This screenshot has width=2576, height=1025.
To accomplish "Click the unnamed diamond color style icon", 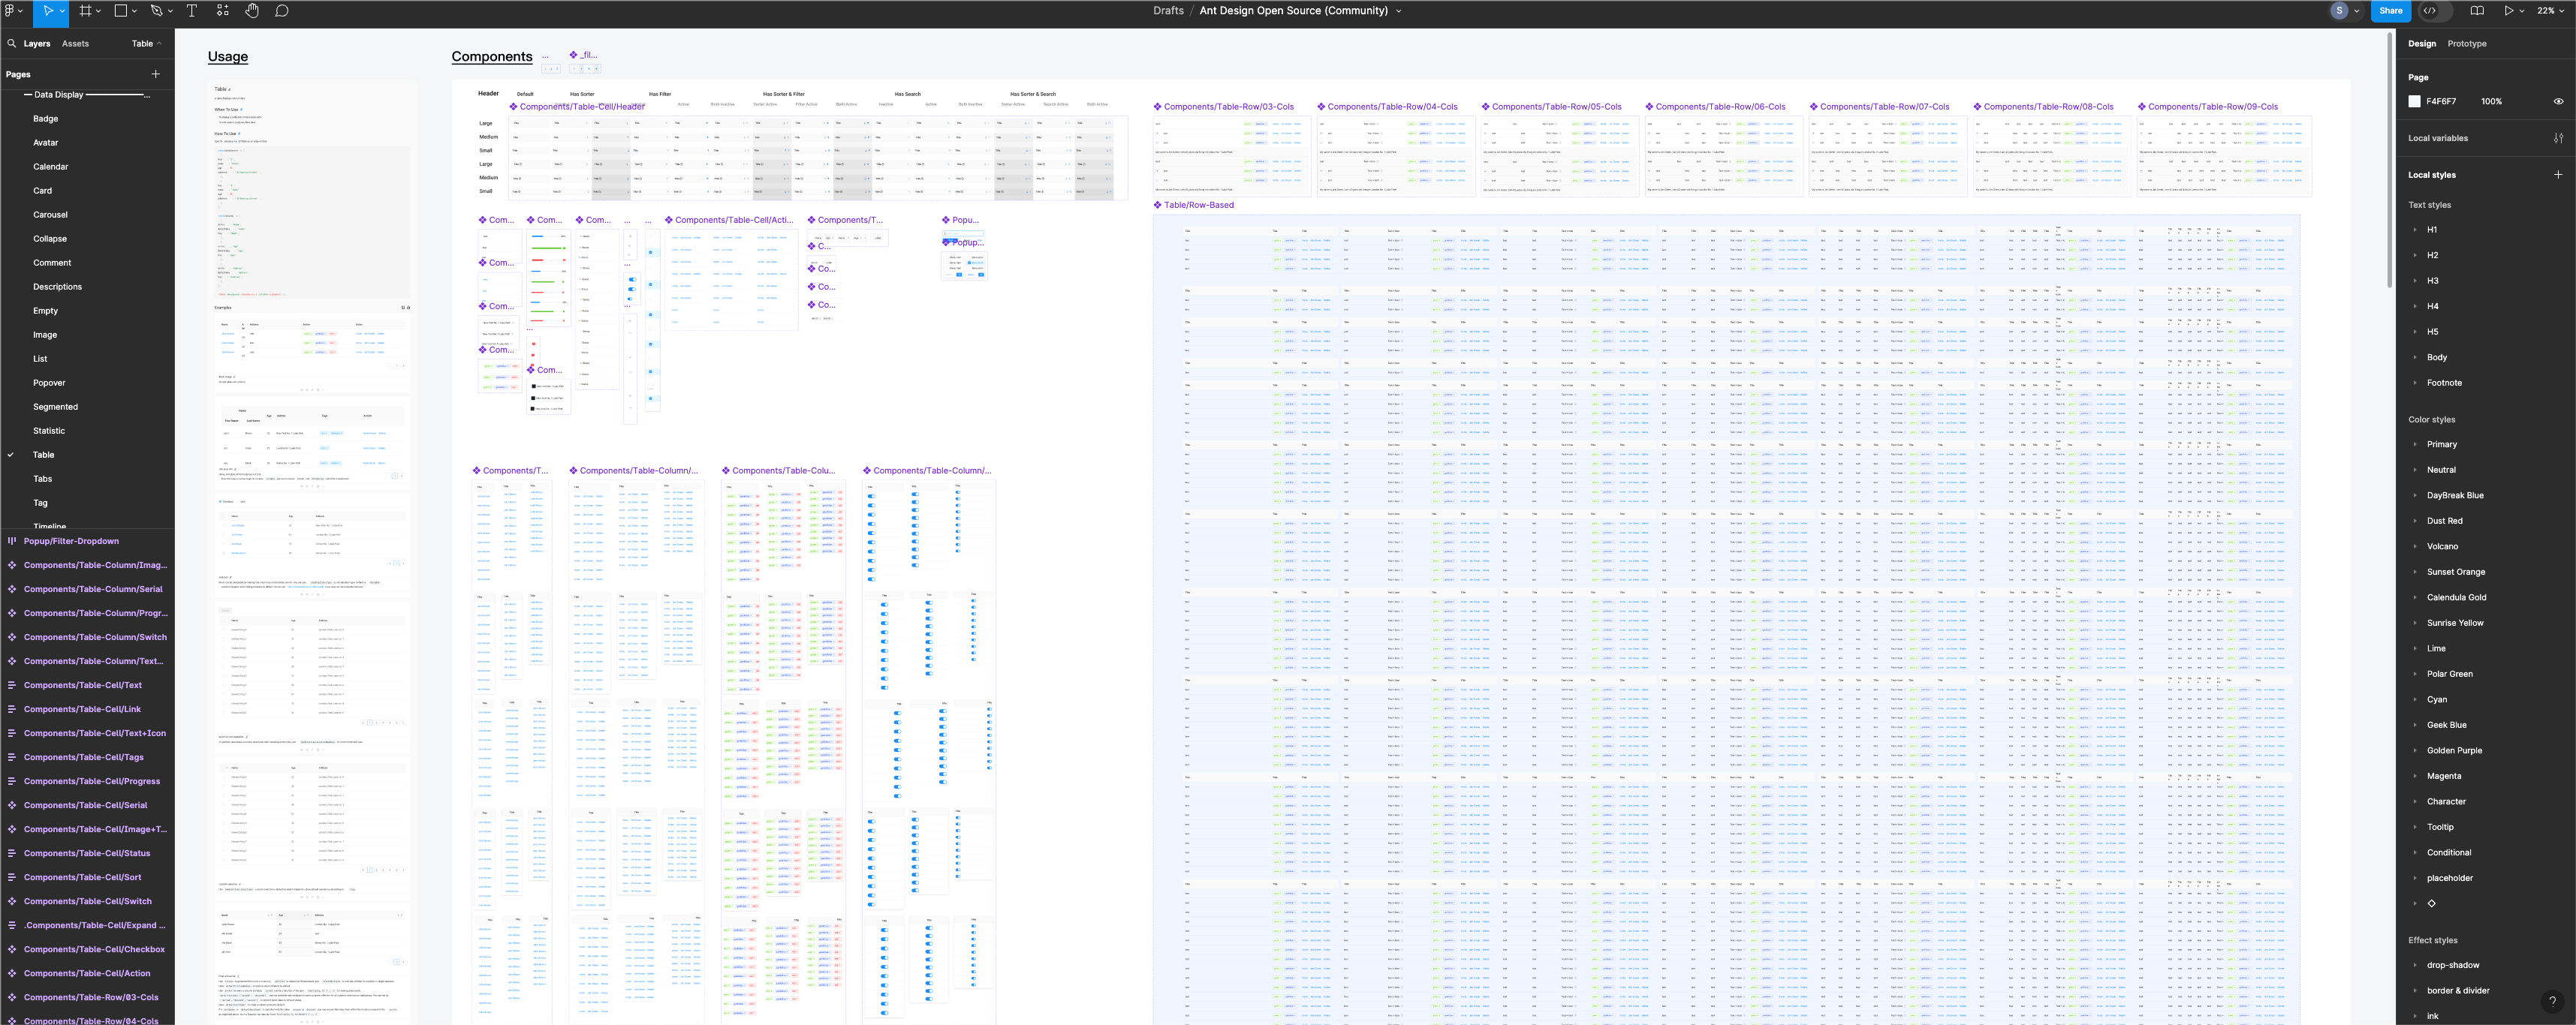I will pos(2431,903).
